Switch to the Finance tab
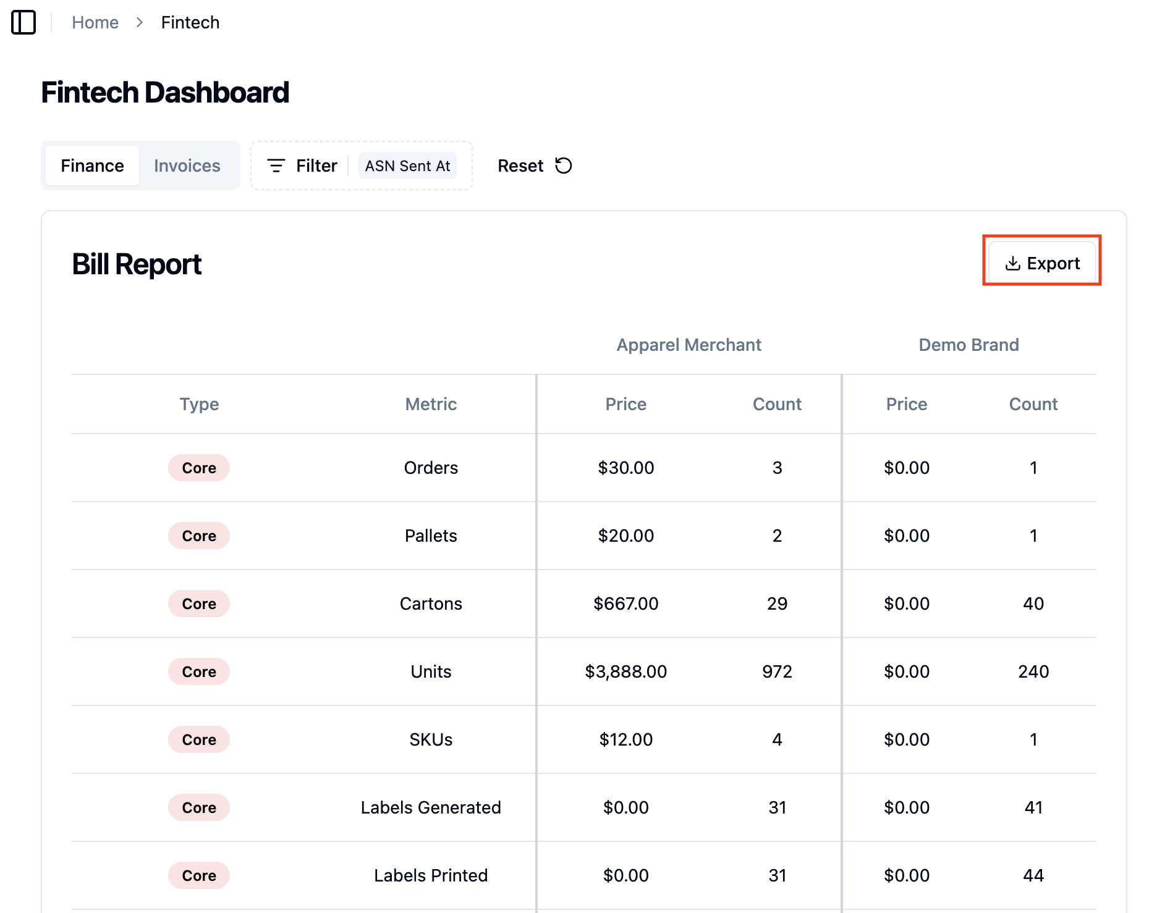The image size is (1157, 913). tap(92, 166)
